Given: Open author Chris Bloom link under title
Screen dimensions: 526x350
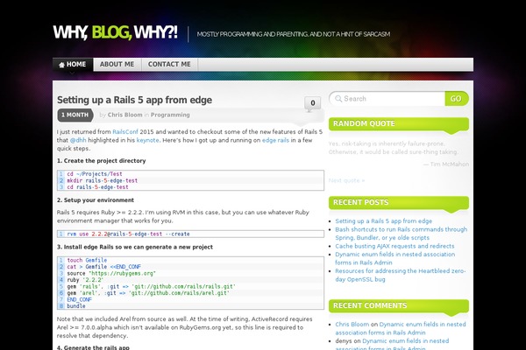Looking at the screenshot, I should (124, 115).
